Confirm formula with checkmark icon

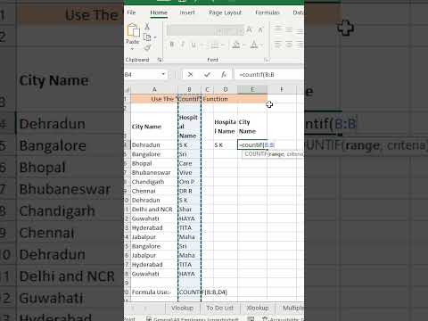[207, 75]
